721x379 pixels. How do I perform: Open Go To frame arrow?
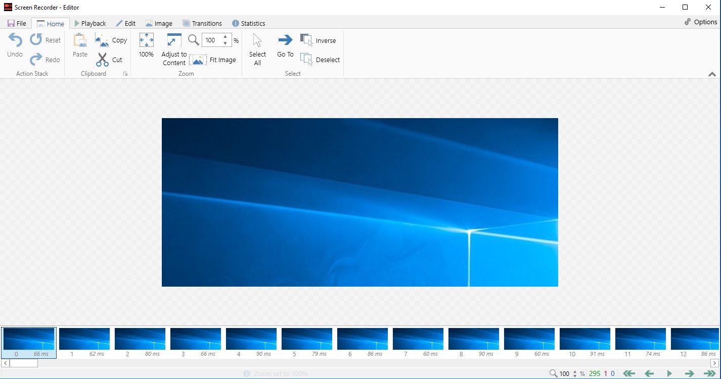(285, 40)
